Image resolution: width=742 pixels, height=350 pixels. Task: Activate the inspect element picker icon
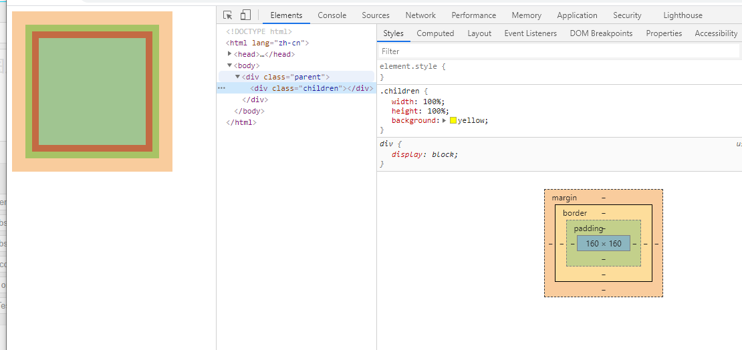pos(228,15)
